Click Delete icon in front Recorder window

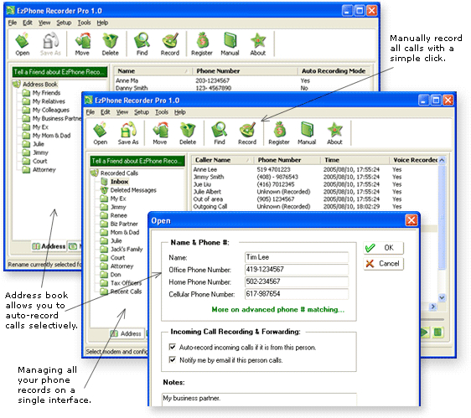188,133
